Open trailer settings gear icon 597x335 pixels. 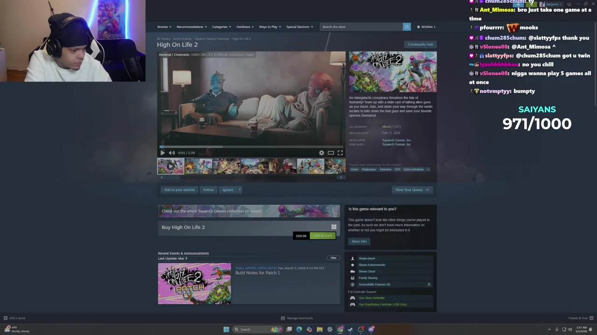point(321,153)
